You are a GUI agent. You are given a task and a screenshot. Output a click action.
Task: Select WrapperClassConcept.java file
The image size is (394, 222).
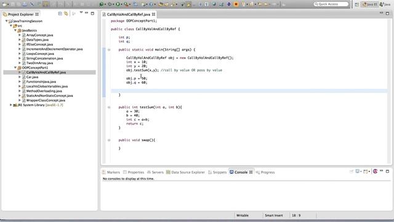46,100
